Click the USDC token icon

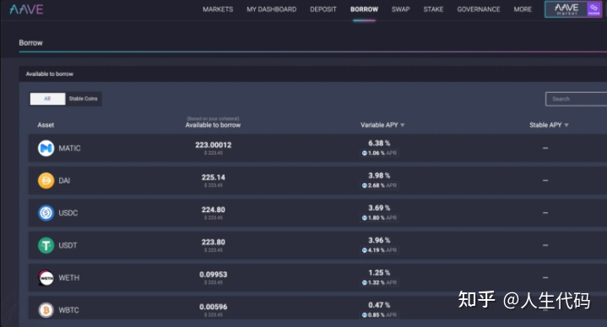(x=46, y=213)
